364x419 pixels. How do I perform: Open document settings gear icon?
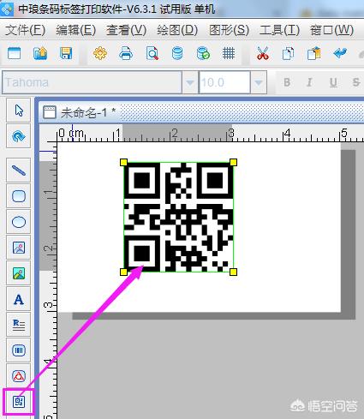point(100,53)
